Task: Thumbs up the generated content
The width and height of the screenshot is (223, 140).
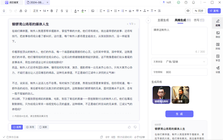Action: click(129, 127)
